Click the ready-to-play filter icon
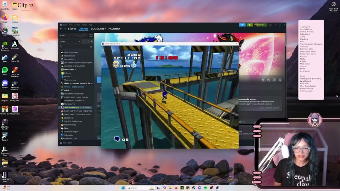The image size is (340, 191). (92, 41)
